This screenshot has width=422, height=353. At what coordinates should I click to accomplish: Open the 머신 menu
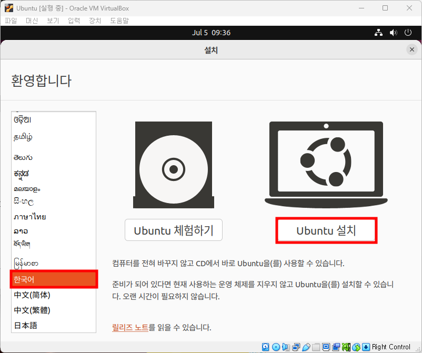pyautogui.click(x=32, y=21)
